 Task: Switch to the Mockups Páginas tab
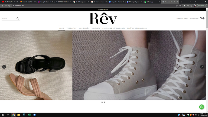pos(134,2)
